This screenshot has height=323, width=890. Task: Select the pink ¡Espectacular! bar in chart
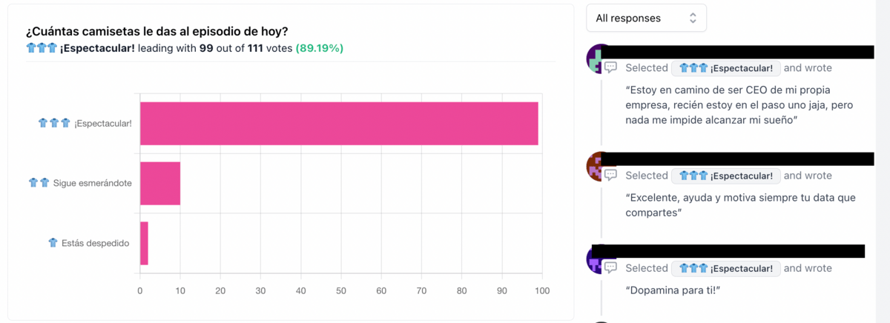(339, 123)
